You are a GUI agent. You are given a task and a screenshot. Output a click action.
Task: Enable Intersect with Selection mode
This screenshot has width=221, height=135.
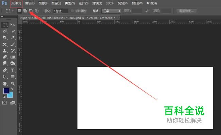tap(37, 11)
